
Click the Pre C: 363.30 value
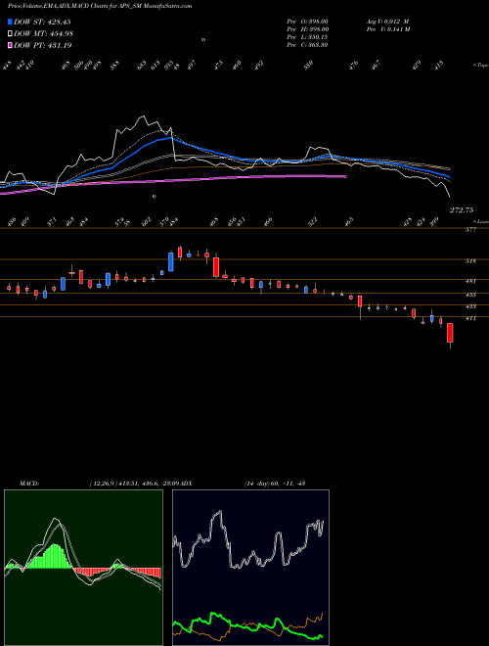click(x=307, y=45)
